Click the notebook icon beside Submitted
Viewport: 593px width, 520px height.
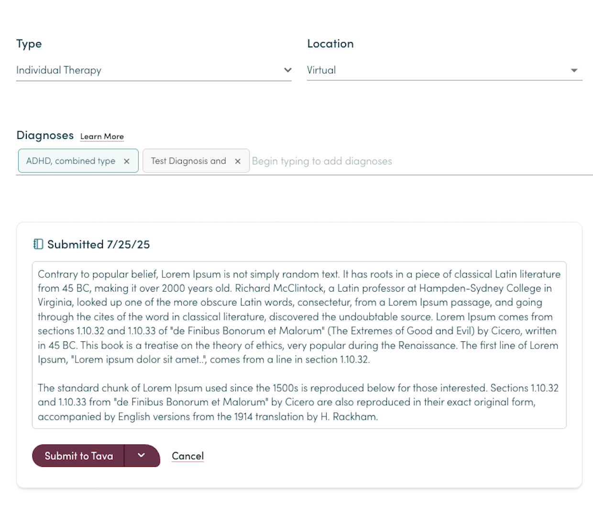[38, 244]
